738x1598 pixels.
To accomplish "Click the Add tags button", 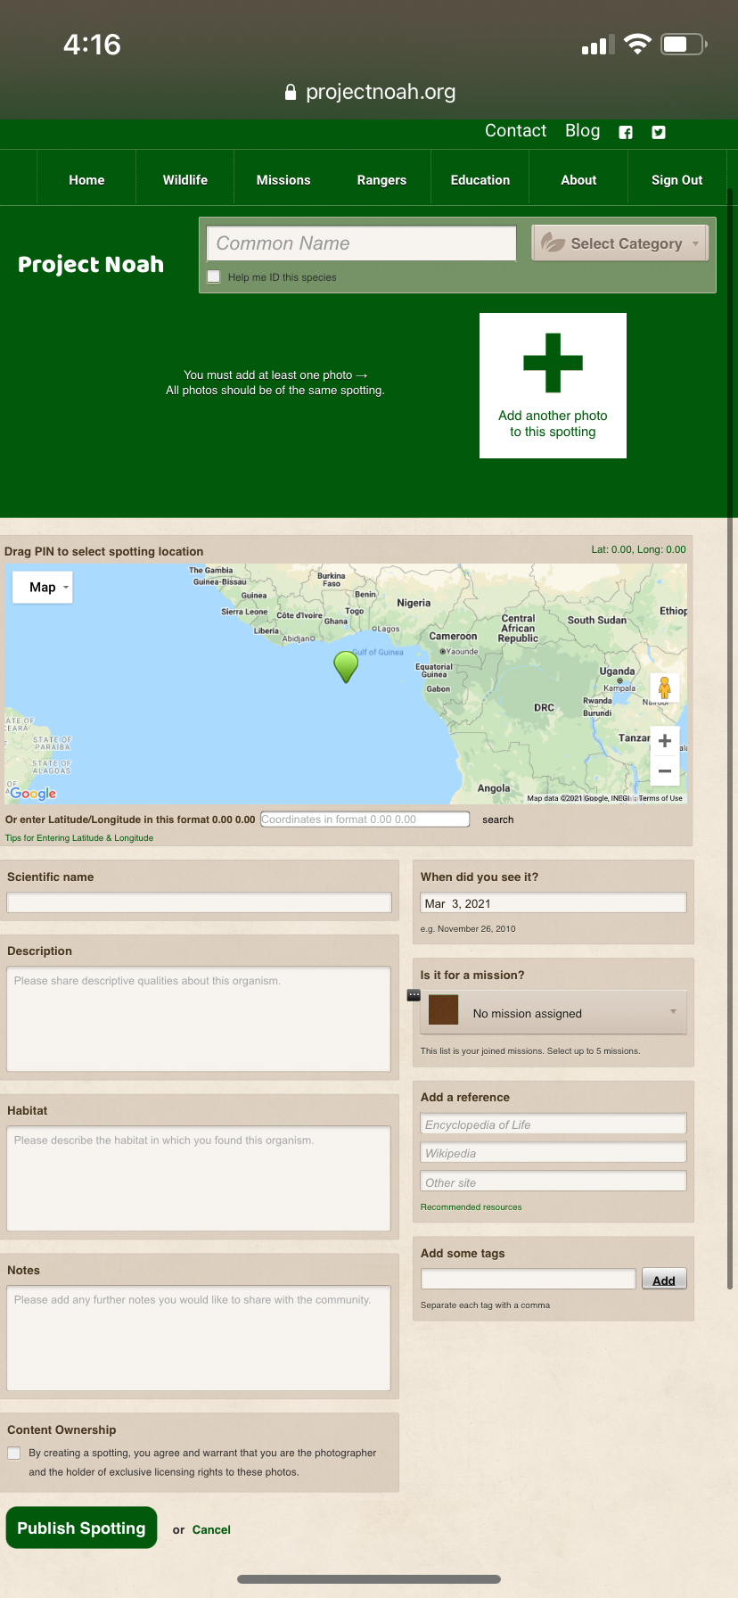I will (x=664, y=1280).
